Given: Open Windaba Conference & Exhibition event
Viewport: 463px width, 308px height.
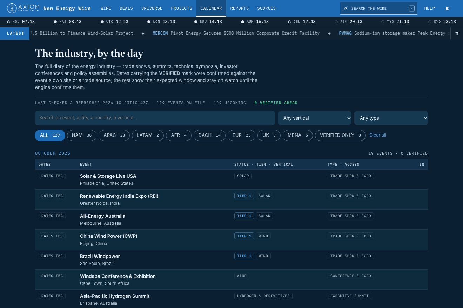Looking at the screenshot, I should pyautogui.click(x=118, y=276).
